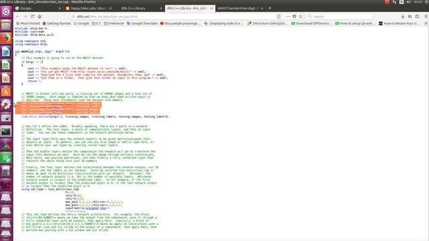This screenshot has width=429, height=241.
Task: Open the Calculator from launcher
Action: pyautogui.click(x=6, y=171)
